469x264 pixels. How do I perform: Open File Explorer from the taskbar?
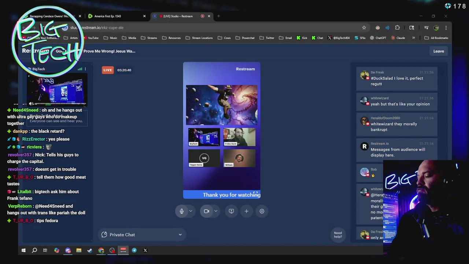pos(79,250)
